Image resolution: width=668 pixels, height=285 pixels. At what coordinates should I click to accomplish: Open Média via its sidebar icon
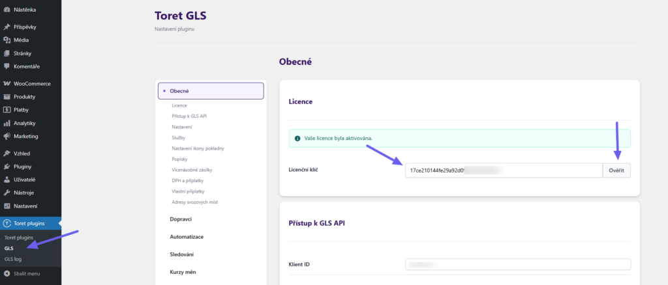(x=7, y=40)
